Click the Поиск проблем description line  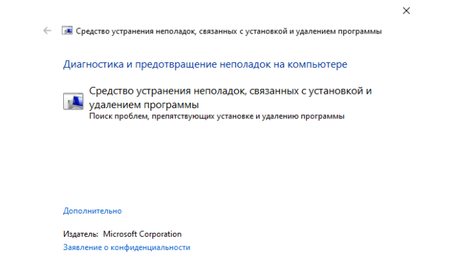(x=217, y=116)
